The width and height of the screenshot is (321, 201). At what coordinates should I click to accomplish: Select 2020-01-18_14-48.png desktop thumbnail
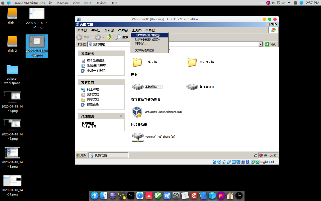[x=12, y=153]
